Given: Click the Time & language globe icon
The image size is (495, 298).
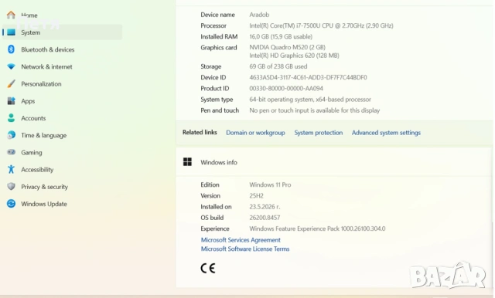Looking at the screenshot, I should (11, 135).
